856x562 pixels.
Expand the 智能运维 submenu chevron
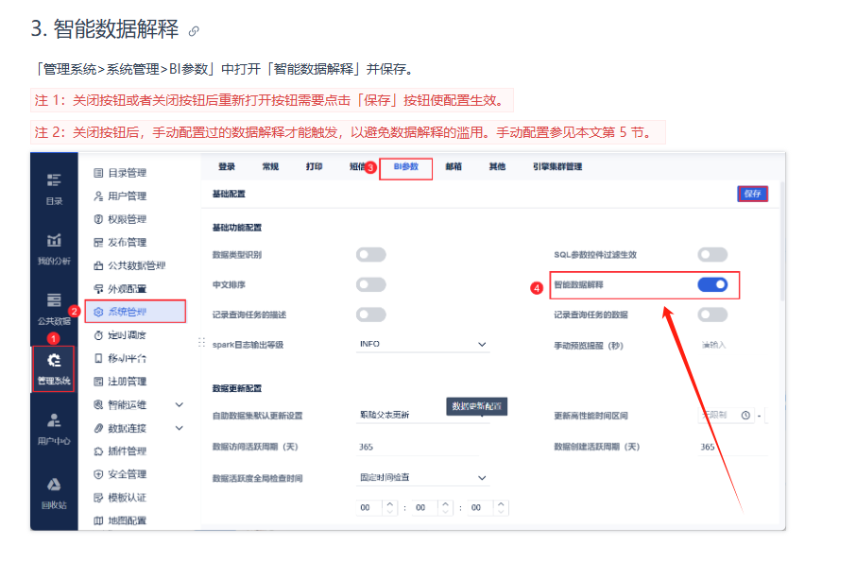180,405
